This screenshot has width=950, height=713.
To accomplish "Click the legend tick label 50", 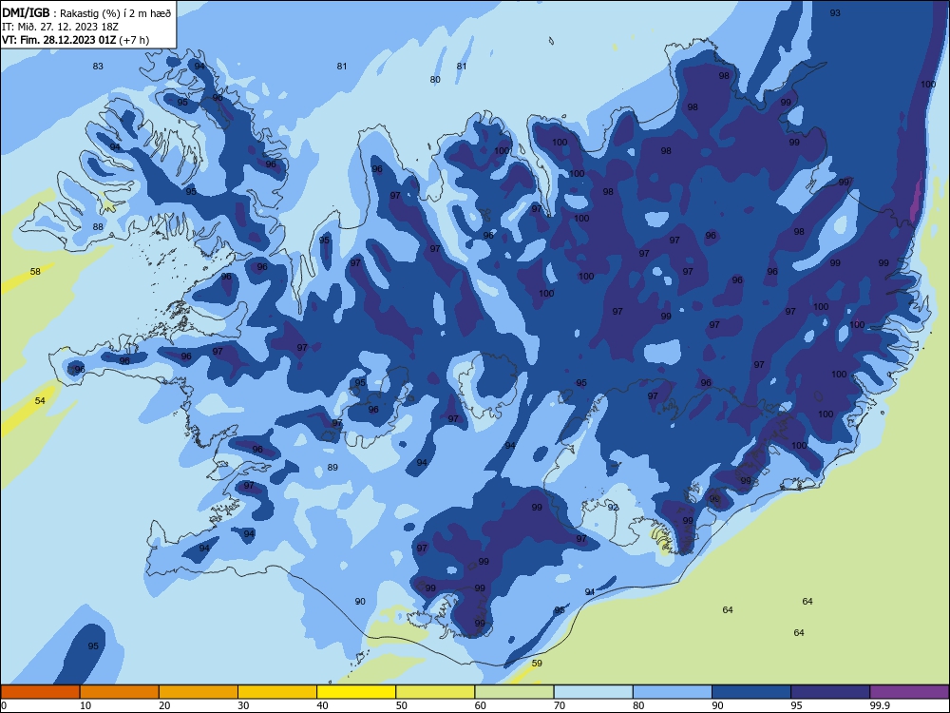I will [x=401, y=705].
